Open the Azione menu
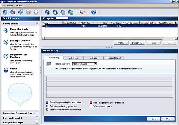Viewport: 179px width, 125px height. (10, 6)
